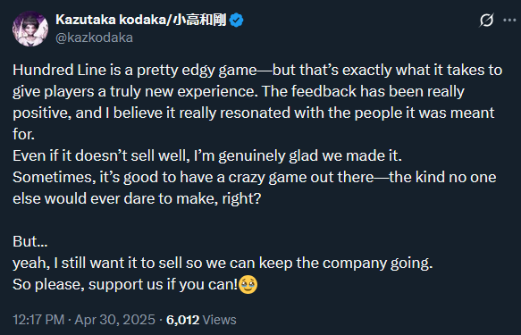The image size is (521, 335).
Task: Click the line "give players a truly new experience"
Action: tap(239, 91)
